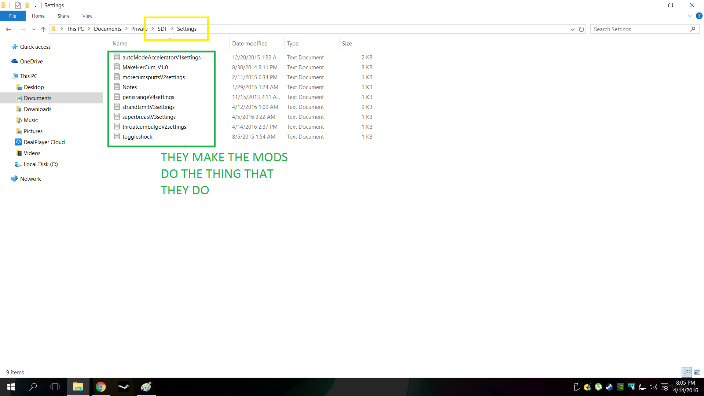Click the Back navigation arrow
The width and height of the screenshot is (704, 396).
click(9, 29)
